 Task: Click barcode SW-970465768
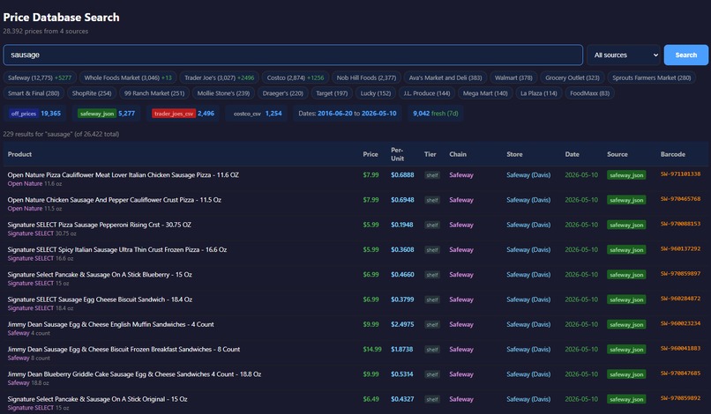coord(680,199)
